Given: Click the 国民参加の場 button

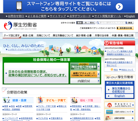Looking at the screenshot, I should 125,28.
